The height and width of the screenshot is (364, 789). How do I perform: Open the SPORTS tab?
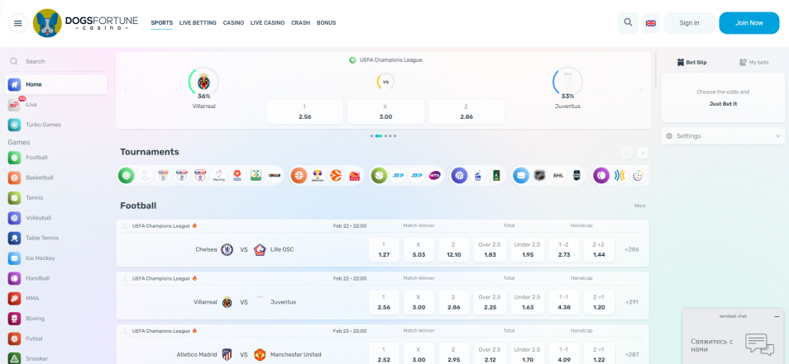click(161, 23)
